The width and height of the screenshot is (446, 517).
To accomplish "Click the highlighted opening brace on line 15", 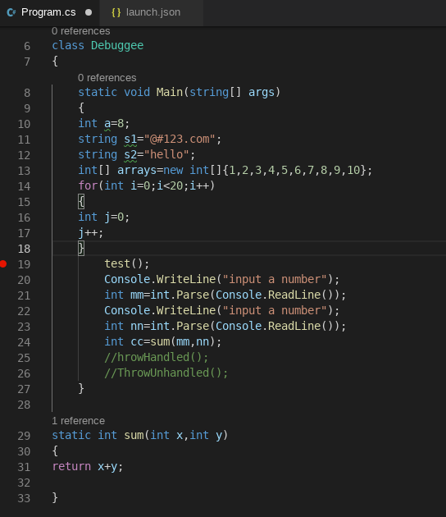I will coord(81,201).
